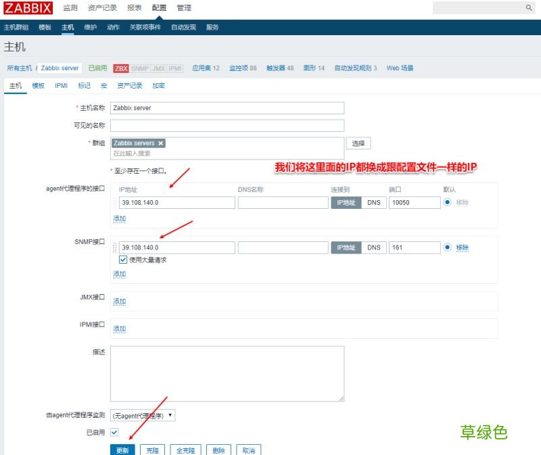The width and height of the screenshot is (541, 455).
Task: Click the 更新 button
Action: pos(122,450)
